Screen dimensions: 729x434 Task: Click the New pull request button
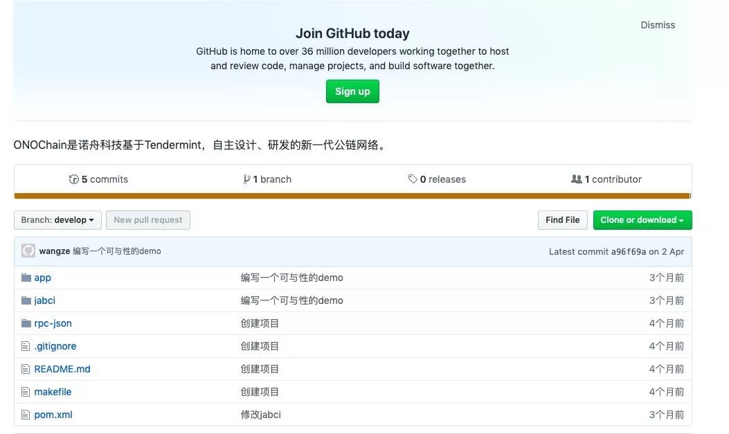pyautogui.click(x=148, y=220)
